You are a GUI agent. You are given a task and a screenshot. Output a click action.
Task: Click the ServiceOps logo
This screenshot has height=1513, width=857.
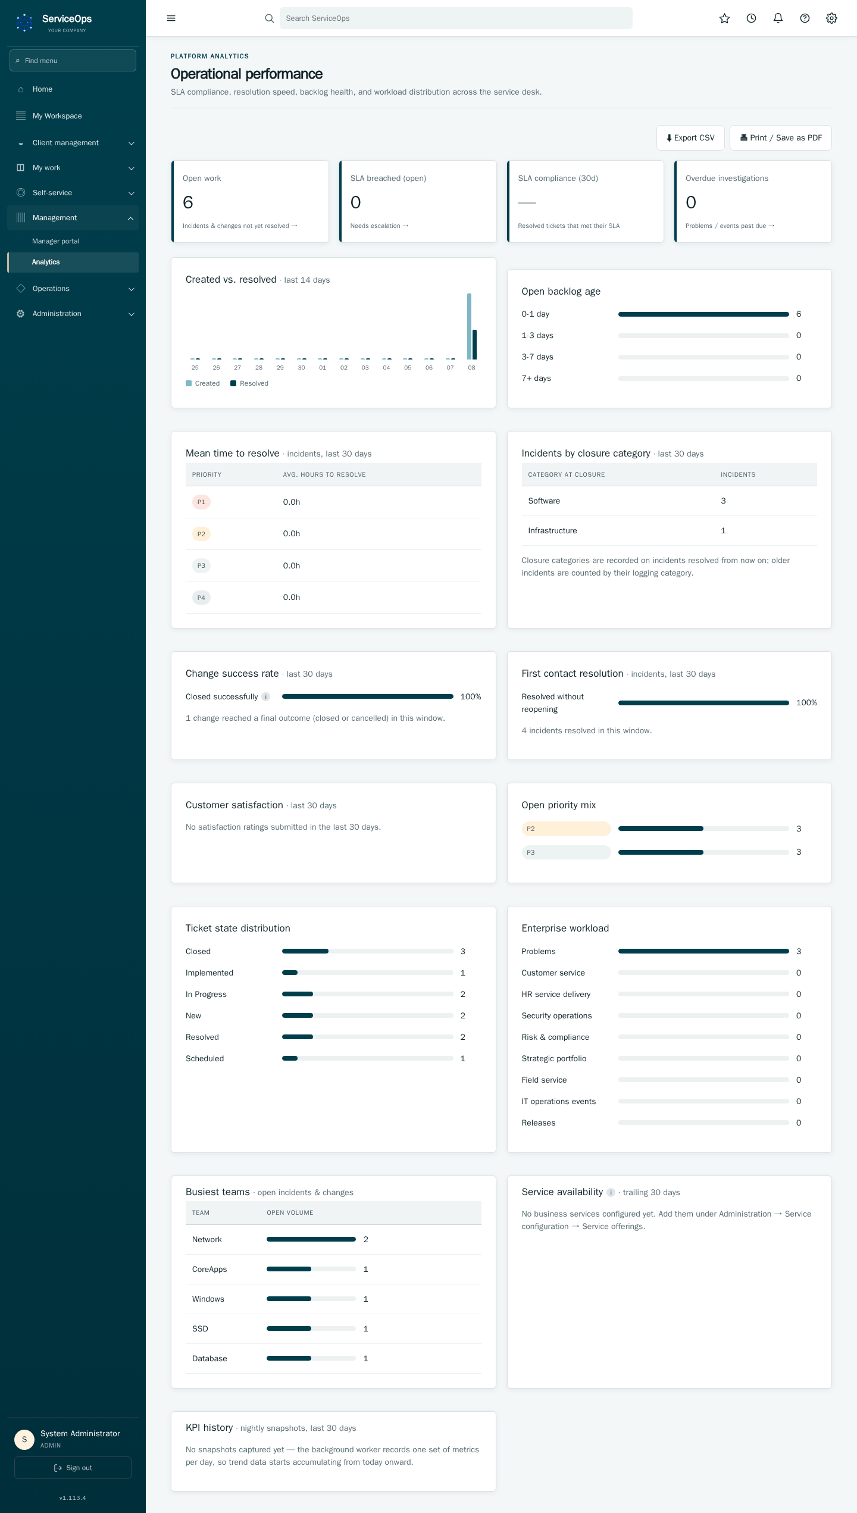[24, 23]
